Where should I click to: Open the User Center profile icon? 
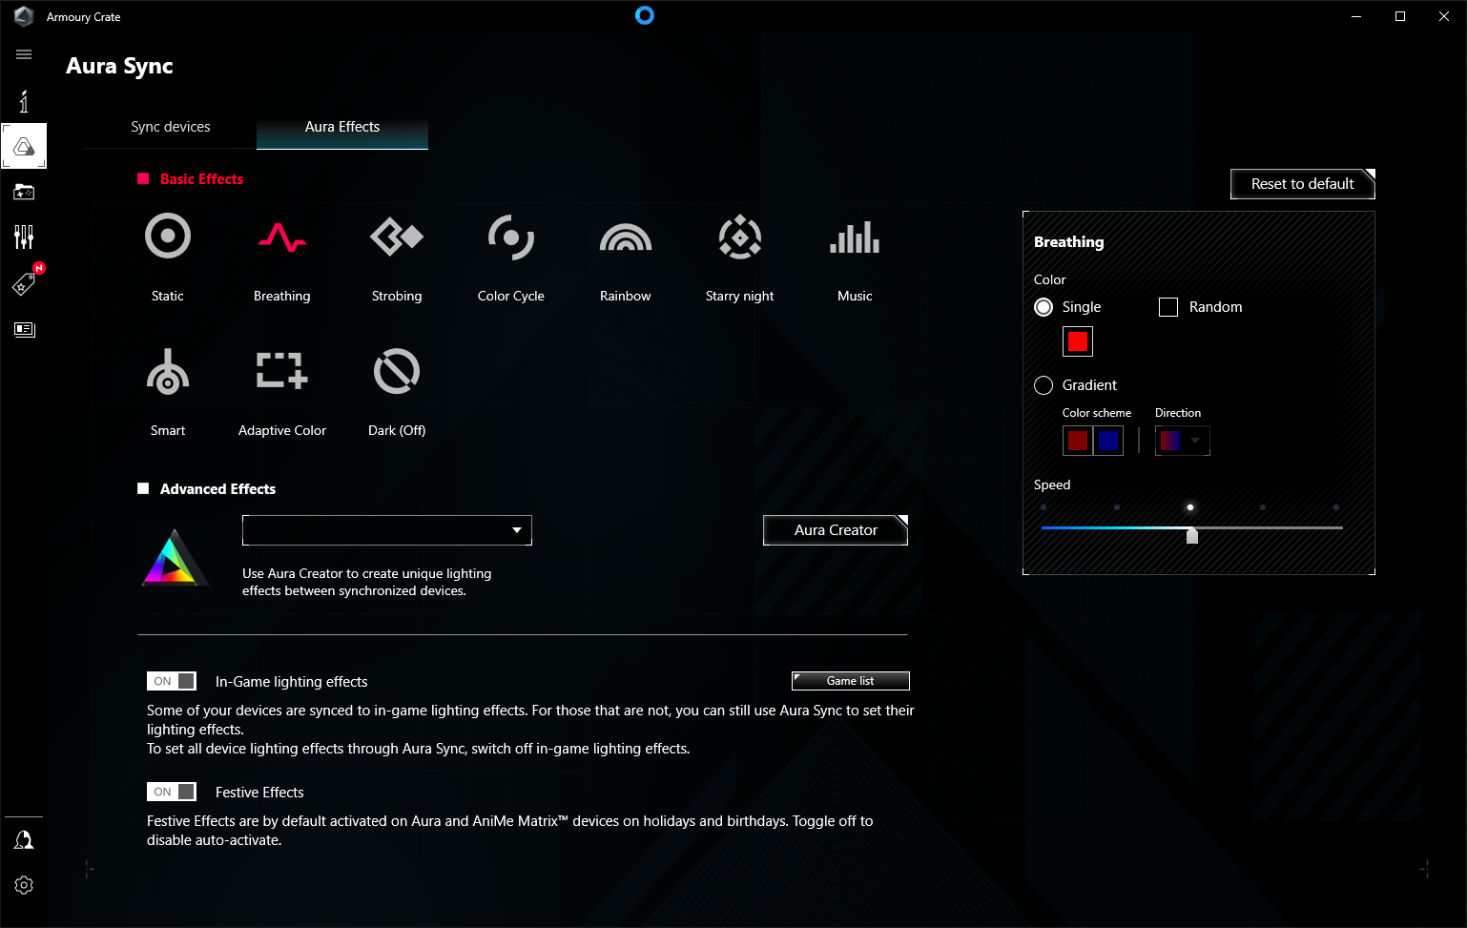point(24,839)
